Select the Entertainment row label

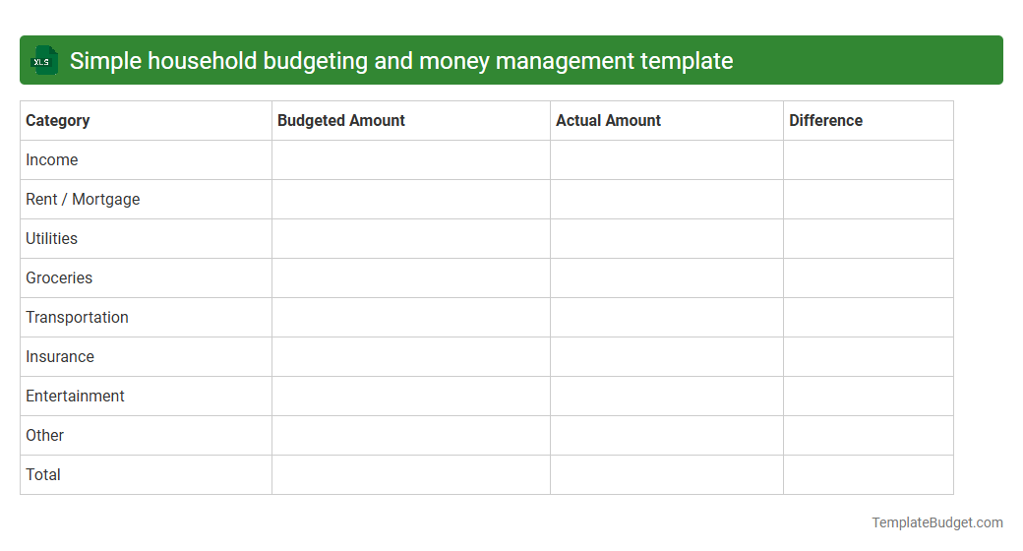click(x=75, y=396)
